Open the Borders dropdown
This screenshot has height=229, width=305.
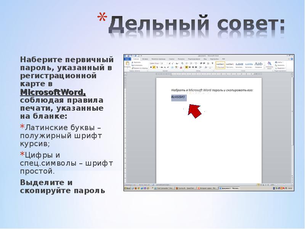[x=211, y=67]
